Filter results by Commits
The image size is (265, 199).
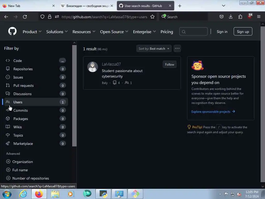(36, 110)
